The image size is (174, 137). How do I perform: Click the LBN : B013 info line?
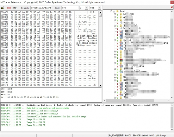click(x=6, y=89)
